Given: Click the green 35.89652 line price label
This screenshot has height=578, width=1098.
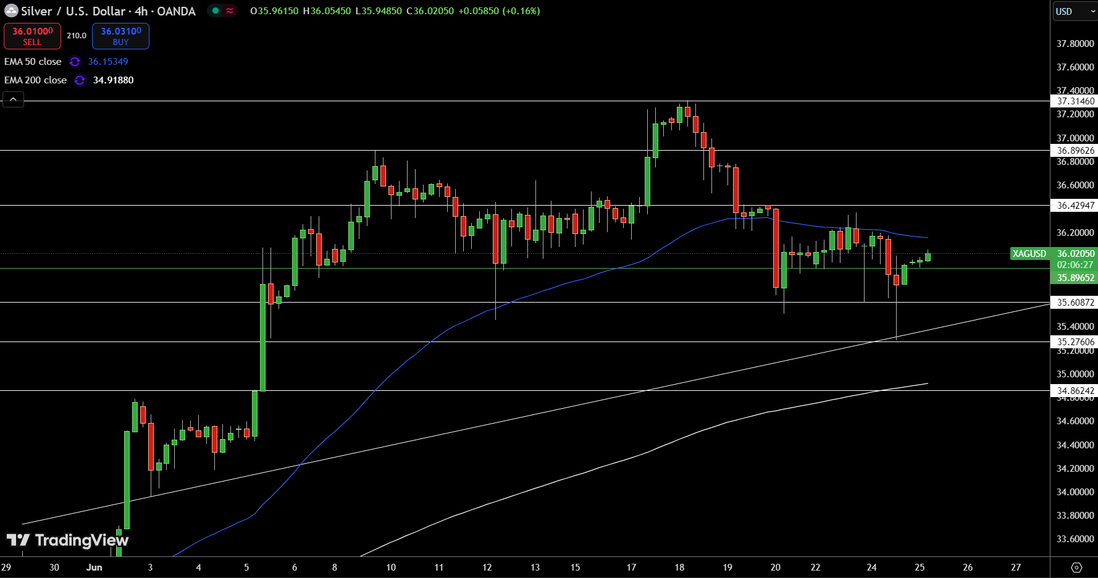Looking at the screenshot, I should coord(1075,278).
